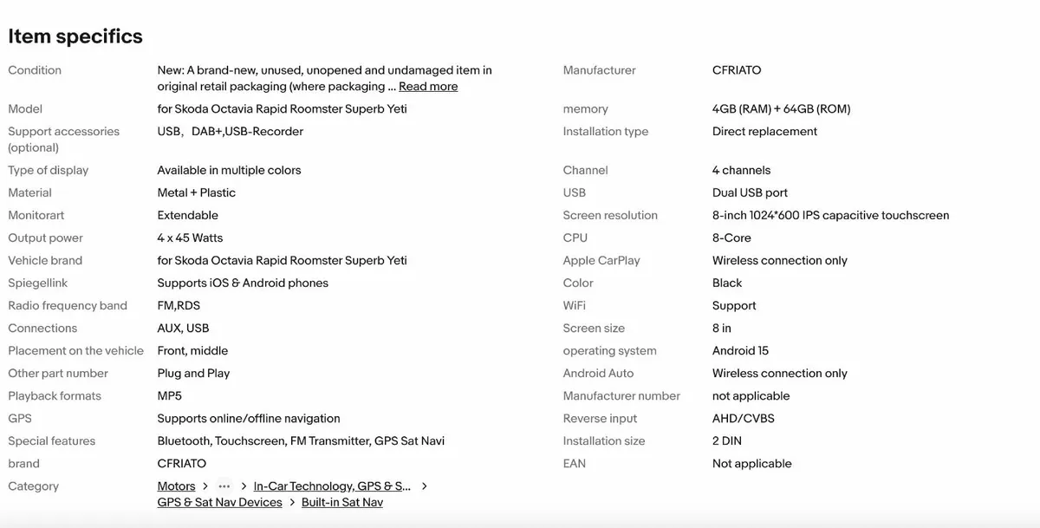Click the chevron before Built-in Sat Nav
1040x528 pixels.
292,503
